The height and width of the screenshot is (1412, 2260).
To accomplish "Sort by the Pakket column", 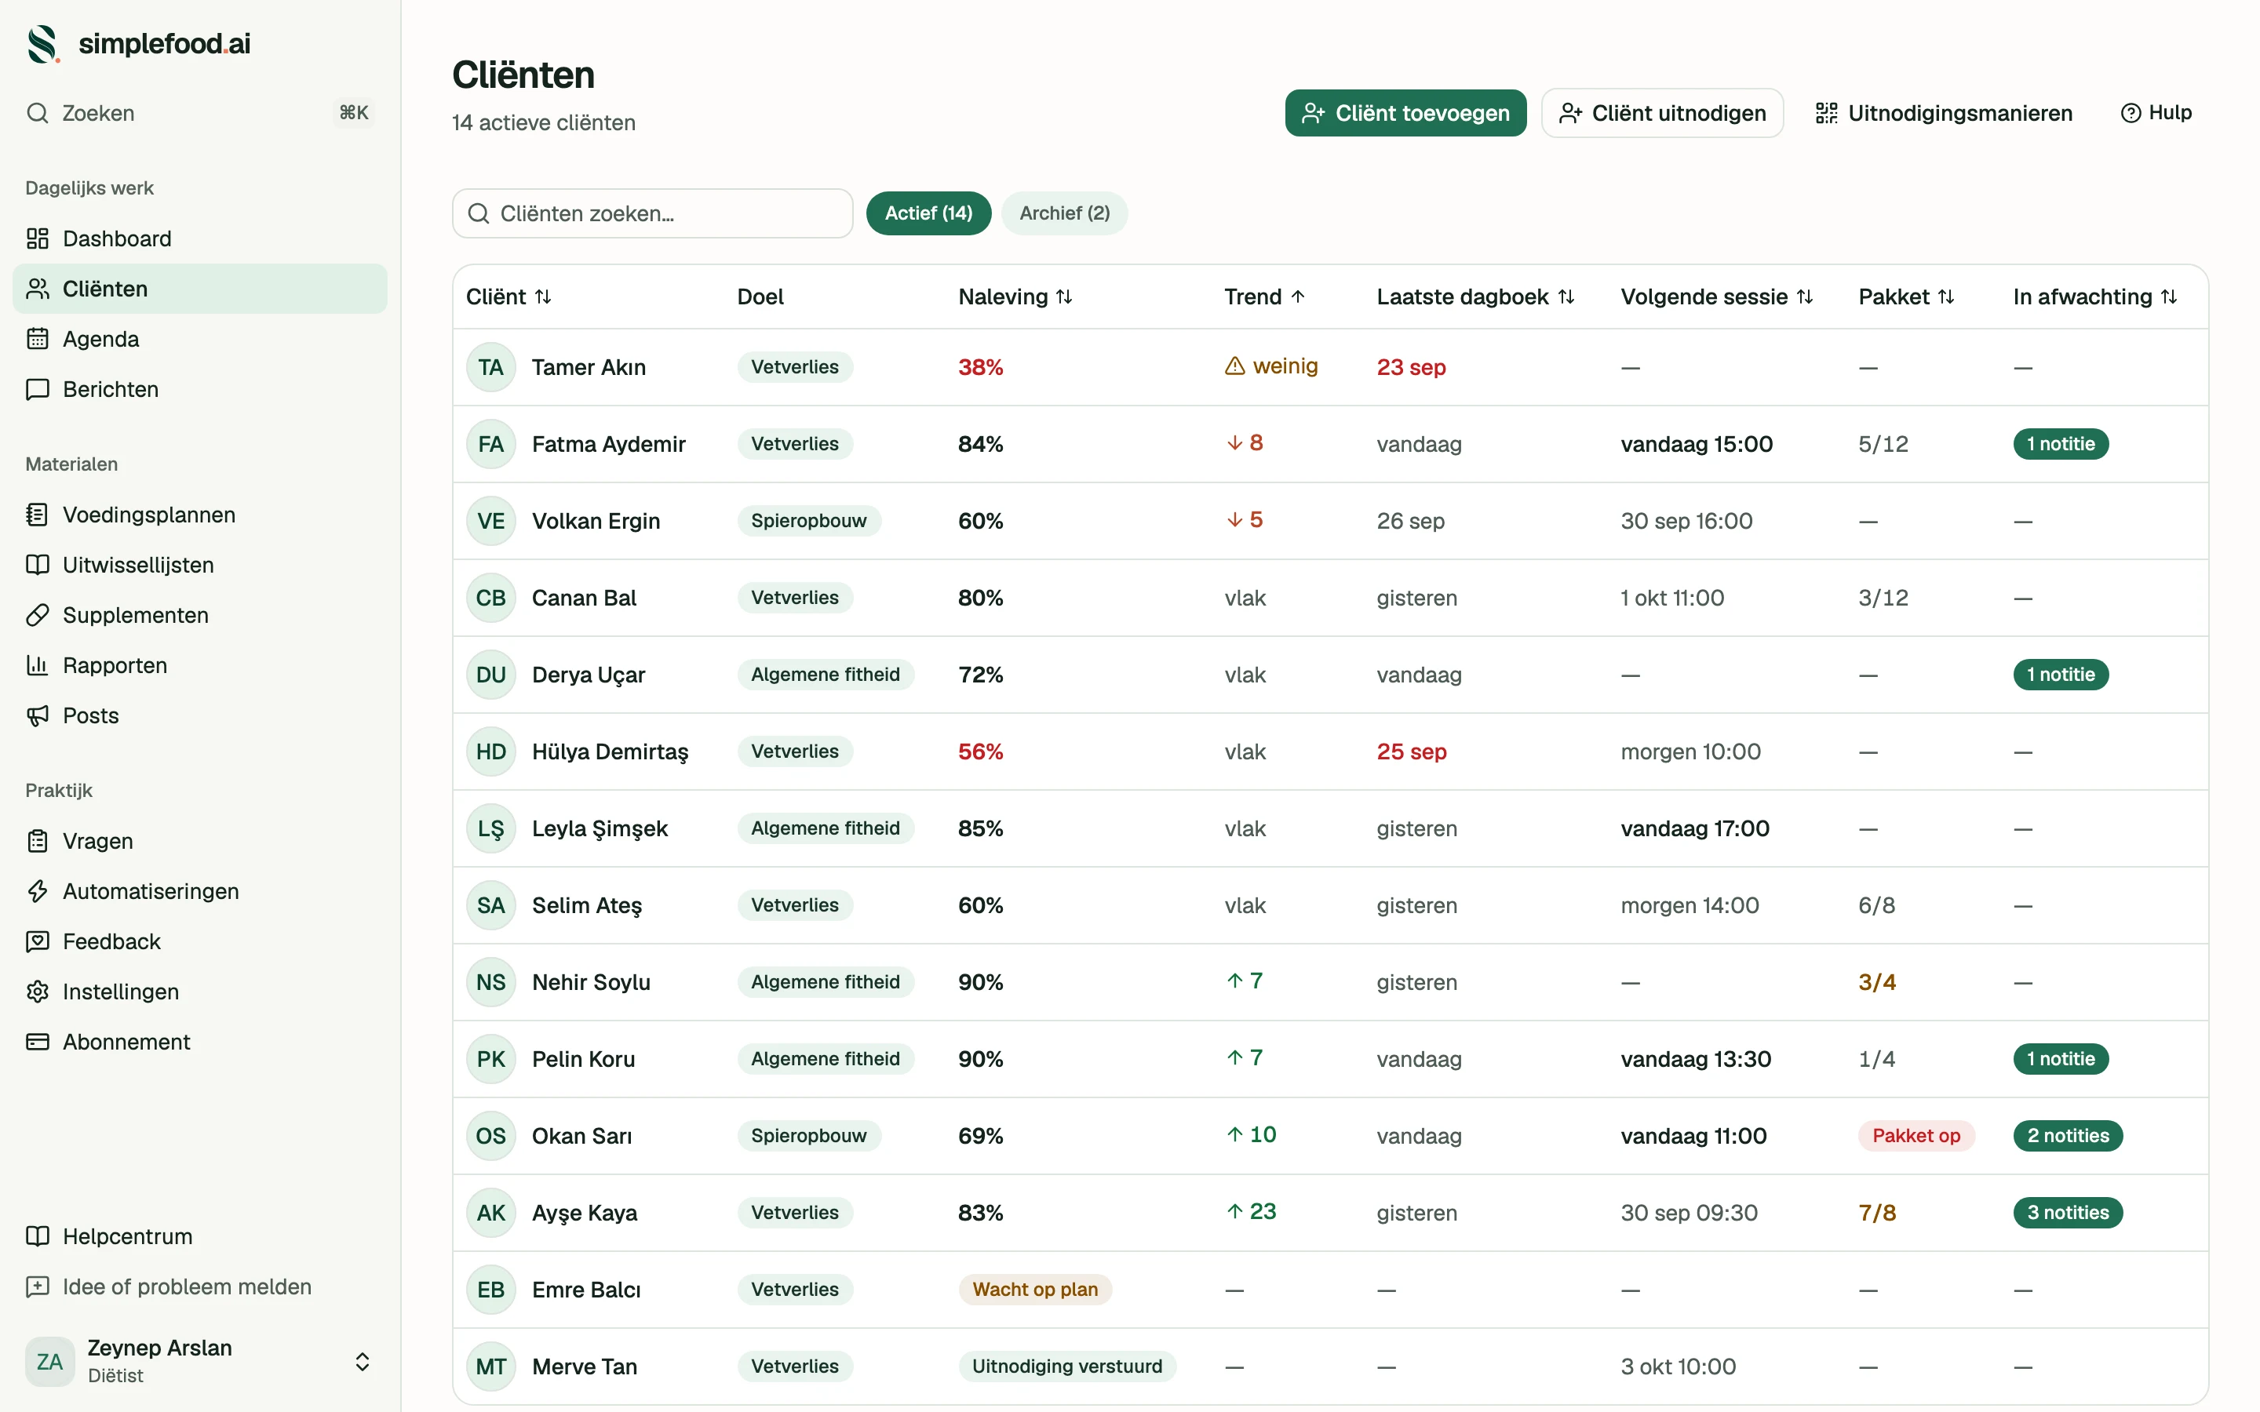I will pos(1906,297).
